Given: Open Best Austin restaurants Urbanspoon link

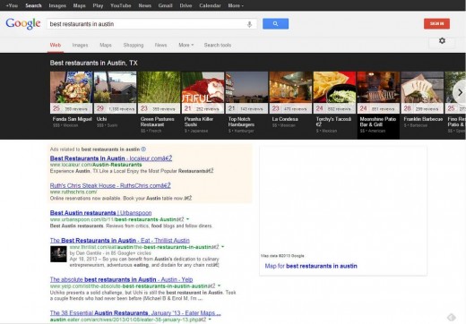Looking at the screenshot, I should 100,213.
